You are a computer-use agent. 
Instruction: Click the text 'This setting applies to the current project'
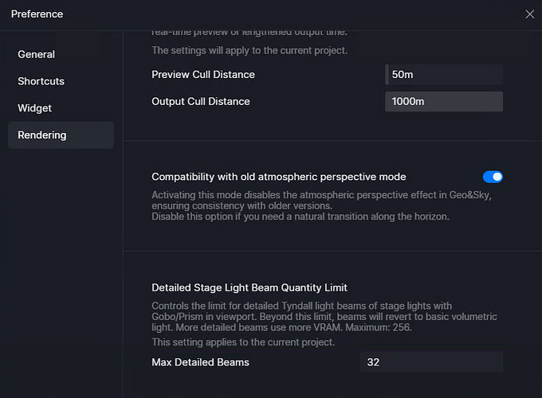[243, 342]
